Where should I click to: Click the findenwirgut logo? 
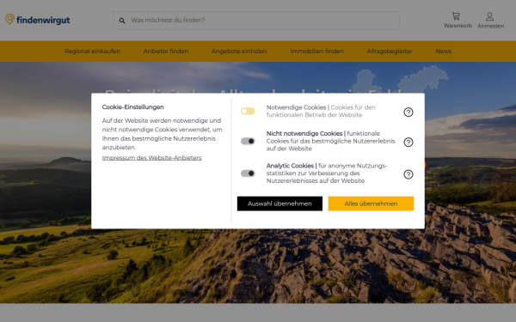pyautogui.click(x=38, y=20)
